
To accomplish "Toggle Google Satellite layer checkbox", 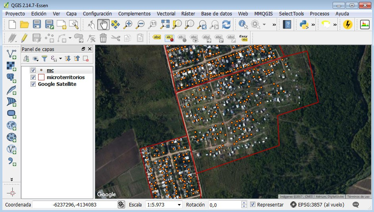I will (33, 84).
